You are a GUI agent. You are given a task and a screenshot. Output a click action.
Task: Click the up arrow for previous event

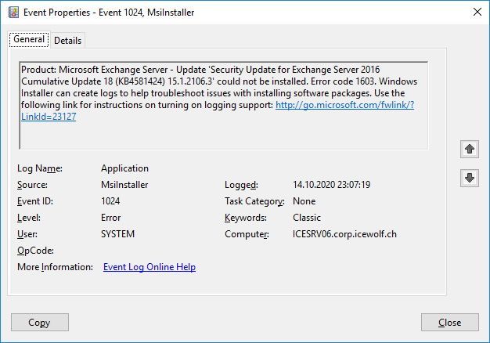pyautogui.click(x=470, y=149)
